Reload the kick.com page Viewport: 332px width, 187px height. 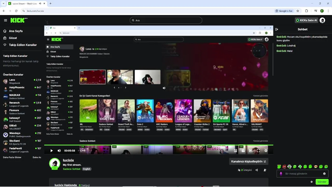point(16,11)
